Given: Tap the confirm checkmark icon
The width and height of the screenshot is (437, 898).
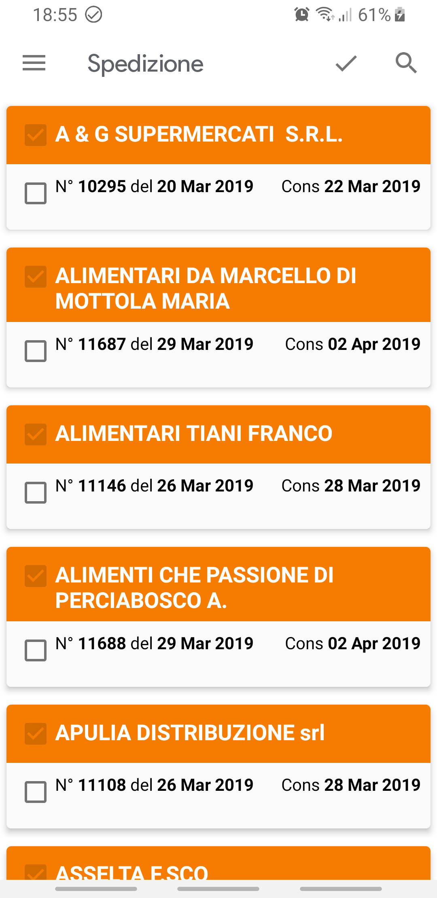Looking at the screenshot, I should 346,64.
